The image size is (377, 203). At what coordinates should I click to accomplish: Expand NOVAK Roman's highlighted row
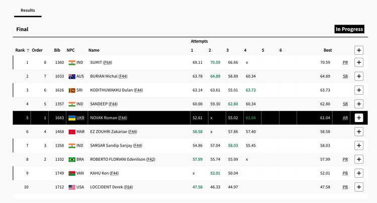pyautogui.click(x=358, y=118)
